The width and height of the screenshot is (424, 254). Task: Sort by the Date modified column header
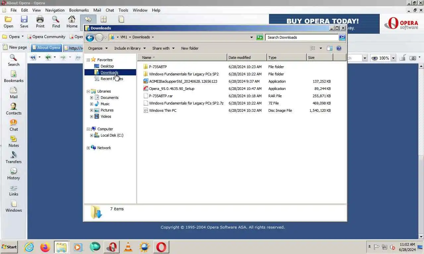pyautogui.click(x=247, y=58)
